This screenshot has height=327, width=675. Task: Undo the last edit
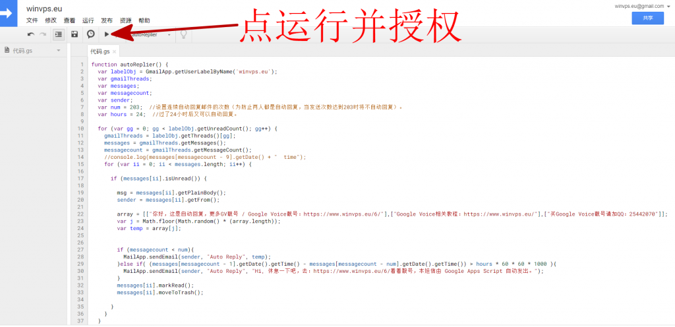click(x=31, y=34)
